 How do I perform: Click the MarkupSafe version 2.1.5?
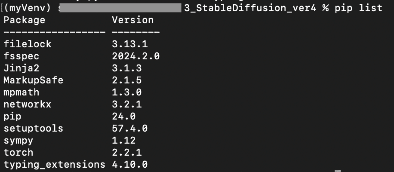coord(127,80)
